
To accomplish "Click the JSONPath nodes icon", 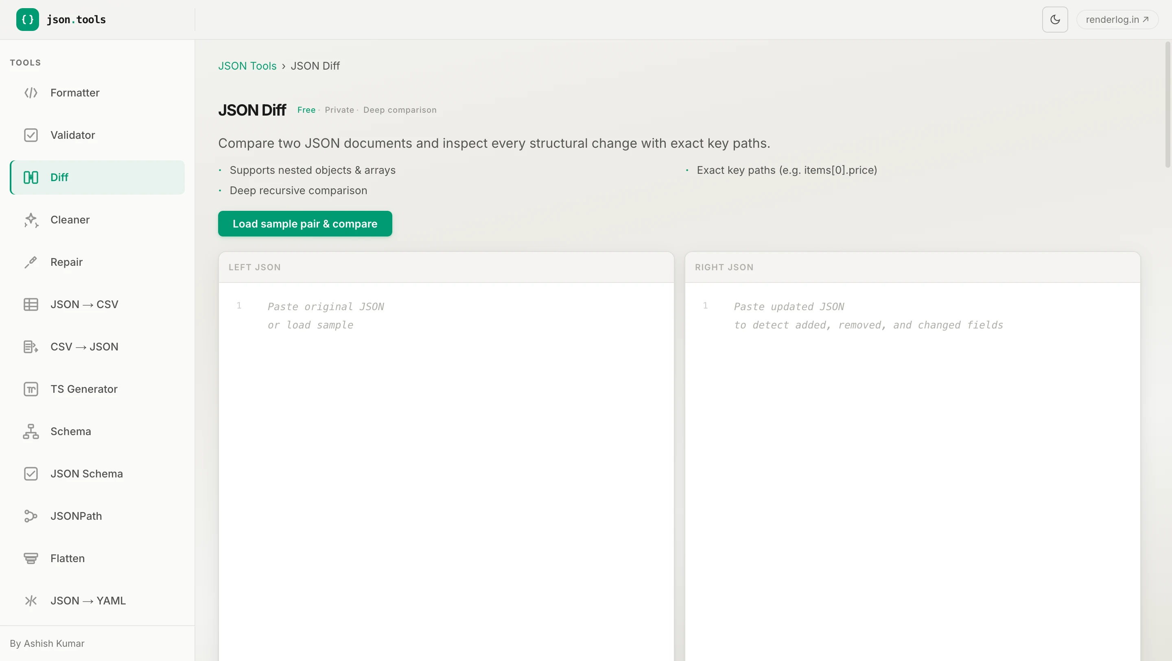I will pyautogui.click(x=31, y=516).
